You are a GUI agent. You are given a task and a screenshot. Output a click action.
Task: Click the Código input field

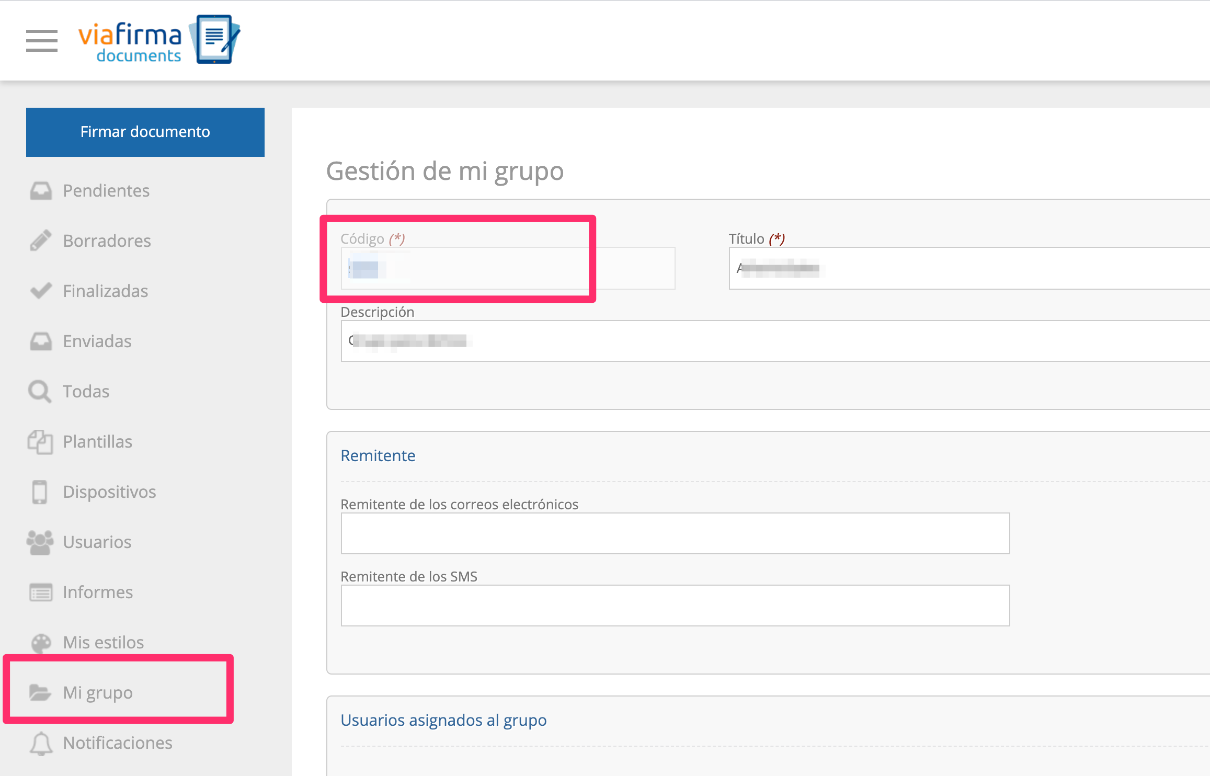(507, 269)
